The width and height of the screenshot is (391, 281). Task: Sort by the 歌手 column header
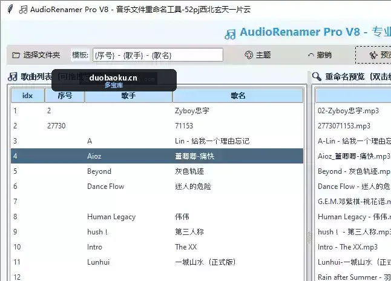[x=129, y=96]
